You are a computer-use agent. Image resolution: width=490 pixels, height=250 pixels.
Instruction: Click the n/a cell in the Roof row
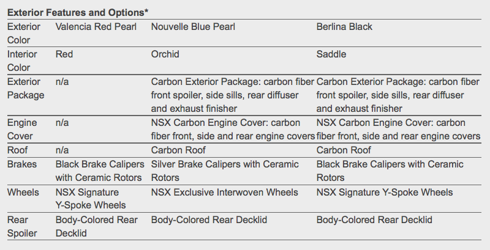pos(62,150)
